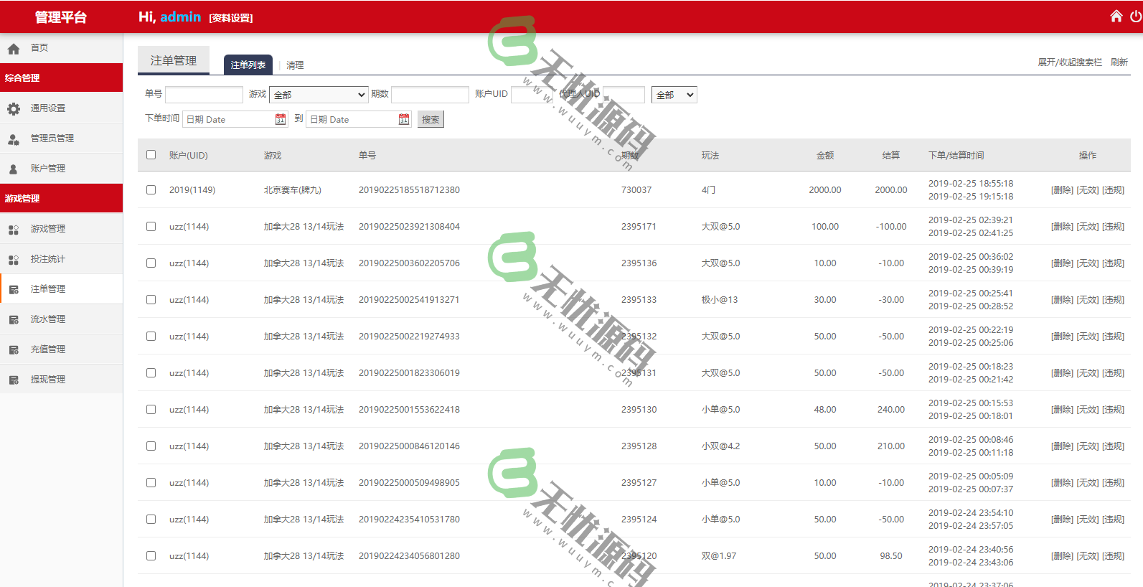The height and width of the screenshot is (587, 1143).
Task: Click the house icon beside 首页
Action: tap(14, 49)
